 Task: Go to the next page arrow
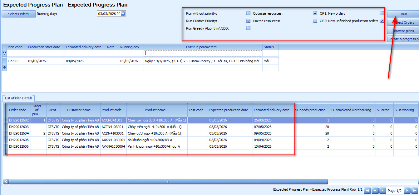point(407,191)
